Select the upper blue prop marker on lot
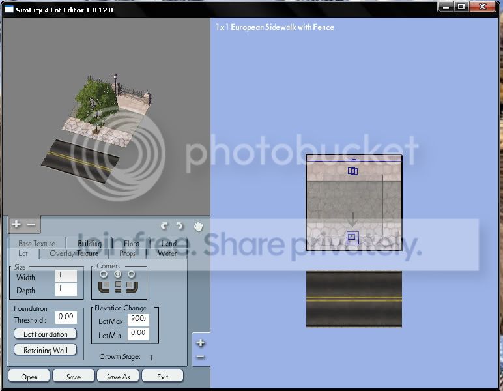 pos(353,171)
